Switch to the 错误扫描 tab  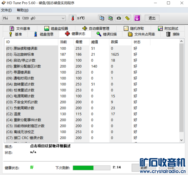107,34
